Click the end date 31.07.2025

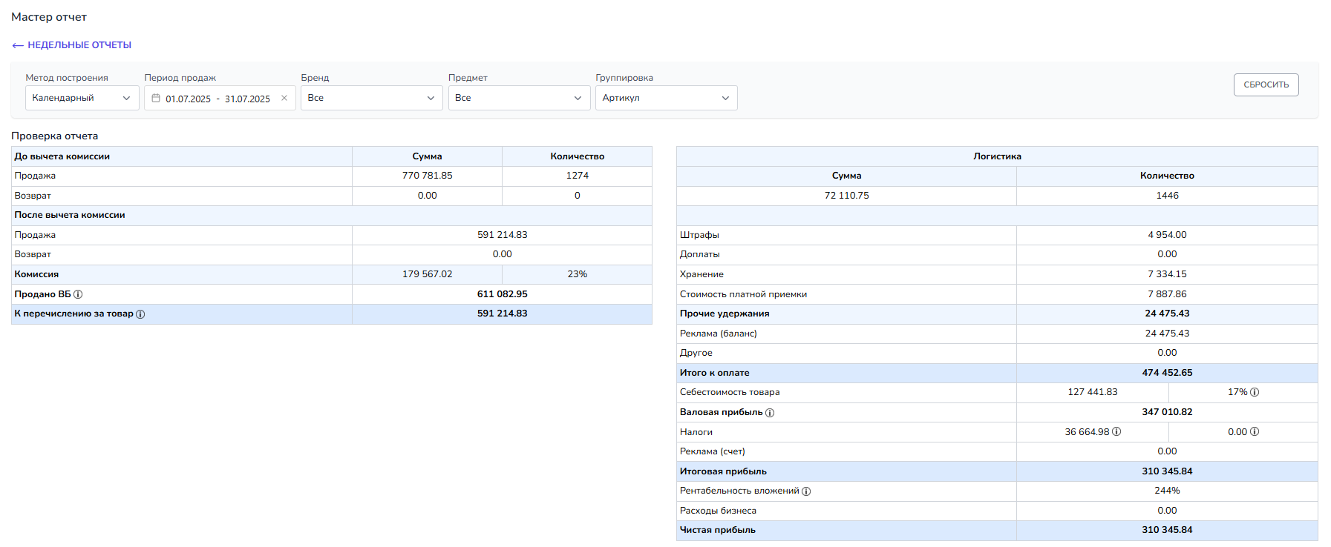[247, 99]
